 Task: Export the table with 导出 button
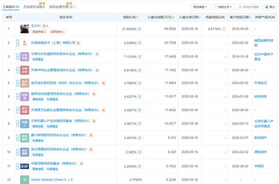[x=270, y=7]
